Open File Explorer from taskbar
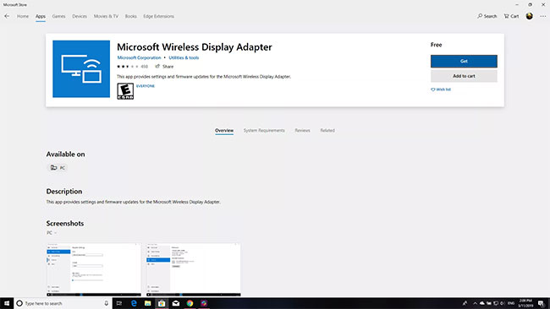The height and width of the screenshot is (309, 550). point(148,303)
